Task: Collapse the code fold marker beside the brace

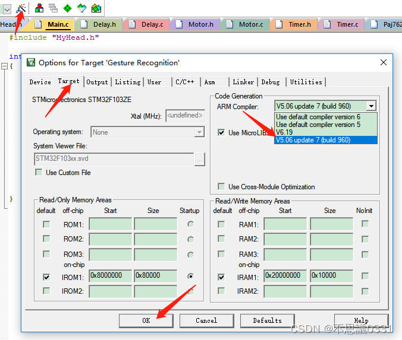Action: pos(4,66)
